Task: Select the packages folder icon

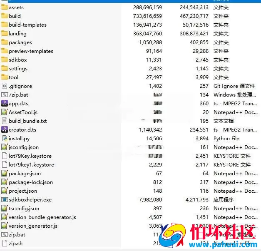Action: (x=5, y=42)
